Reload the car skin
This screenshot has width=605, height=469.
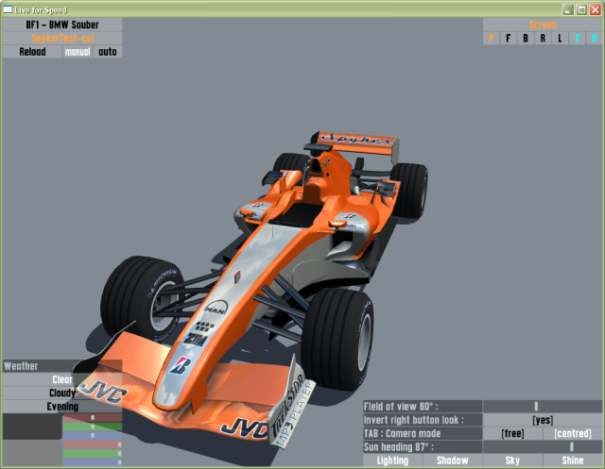click(32, 52)
